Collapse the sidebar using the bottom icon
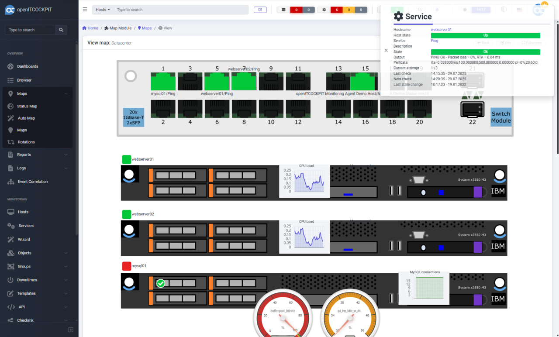 (71, 330)
